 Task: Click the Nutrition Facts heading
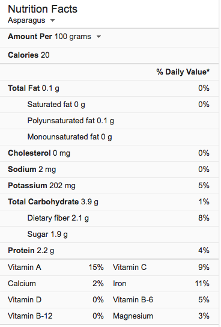[43, 9]
